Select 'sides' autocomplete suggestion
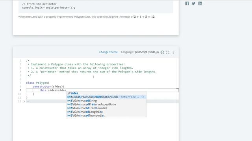252x141 pixels. 106,93
